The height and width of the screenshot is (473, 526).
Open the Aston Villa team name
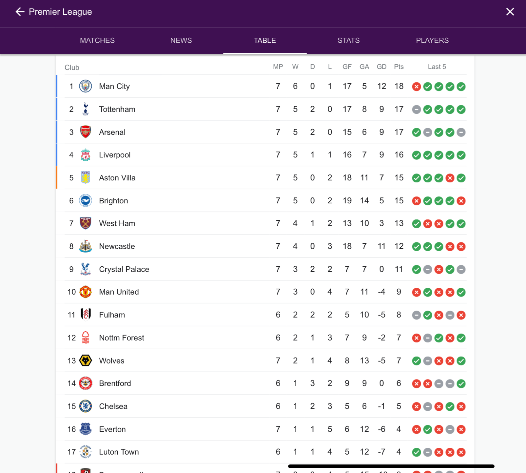(x=117, y=178)
